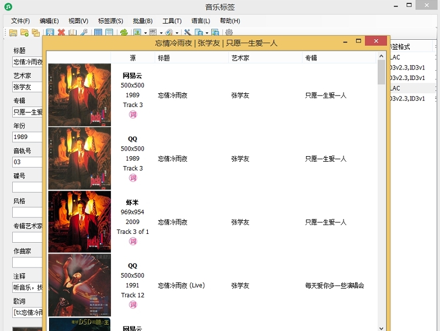Click the green refresh arrows icon
Screen dimensions: 440x331
coord(124,33)
